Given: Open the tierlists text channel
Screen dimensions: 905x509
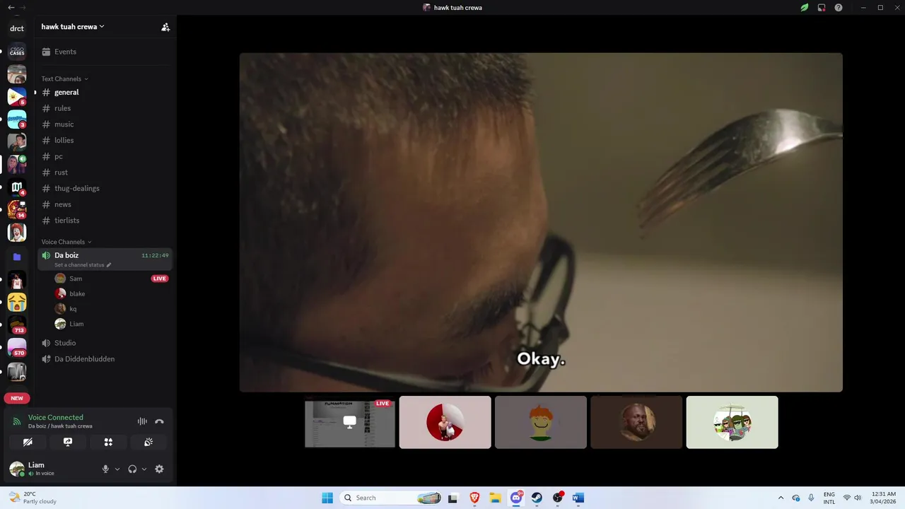Looking at the screenshot, I should [x=105, y=221].
